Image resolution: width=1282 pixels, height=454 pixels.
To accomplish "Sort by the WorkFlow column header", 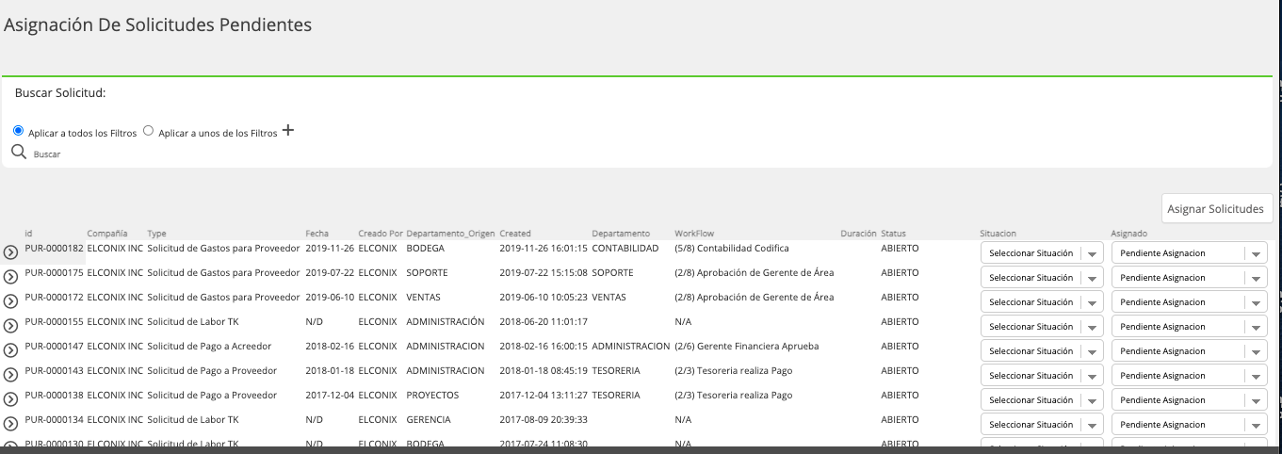I will pos(694,233).
